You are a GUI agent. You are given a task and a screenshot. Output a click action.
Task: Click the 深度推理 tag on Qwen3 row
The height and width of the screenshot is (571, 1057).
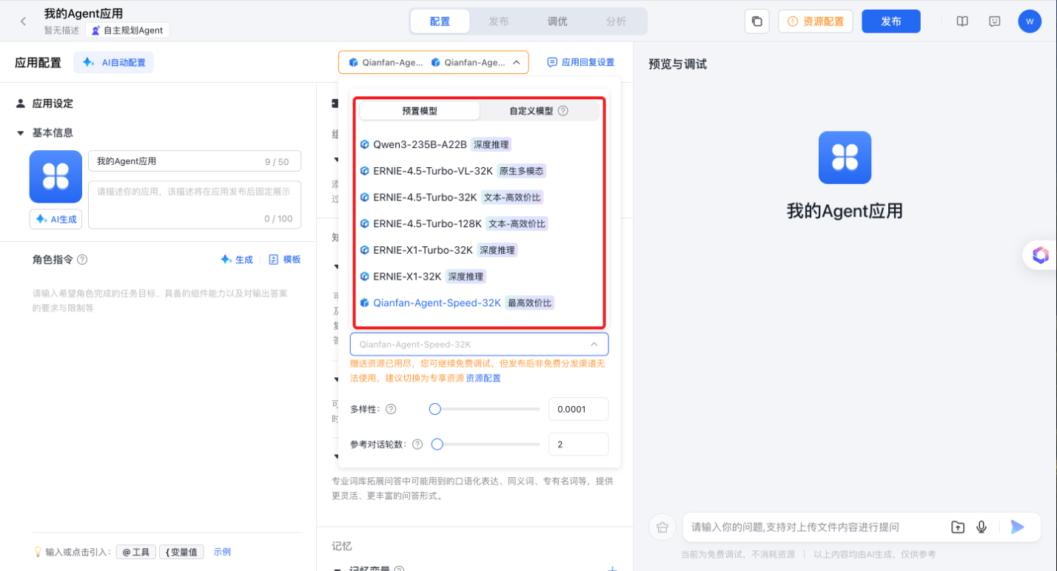tap(491, 144)
